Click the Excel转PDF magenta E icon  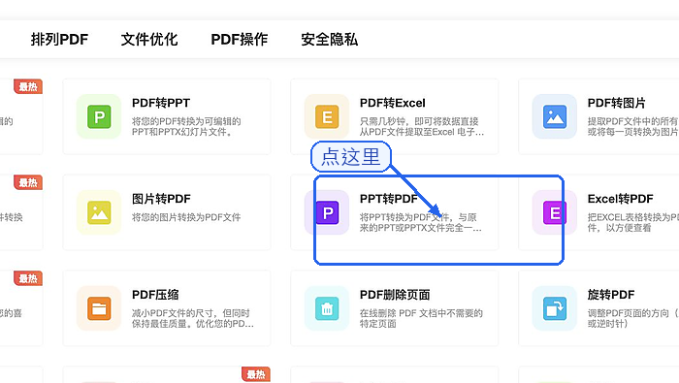tap(554, 212)
